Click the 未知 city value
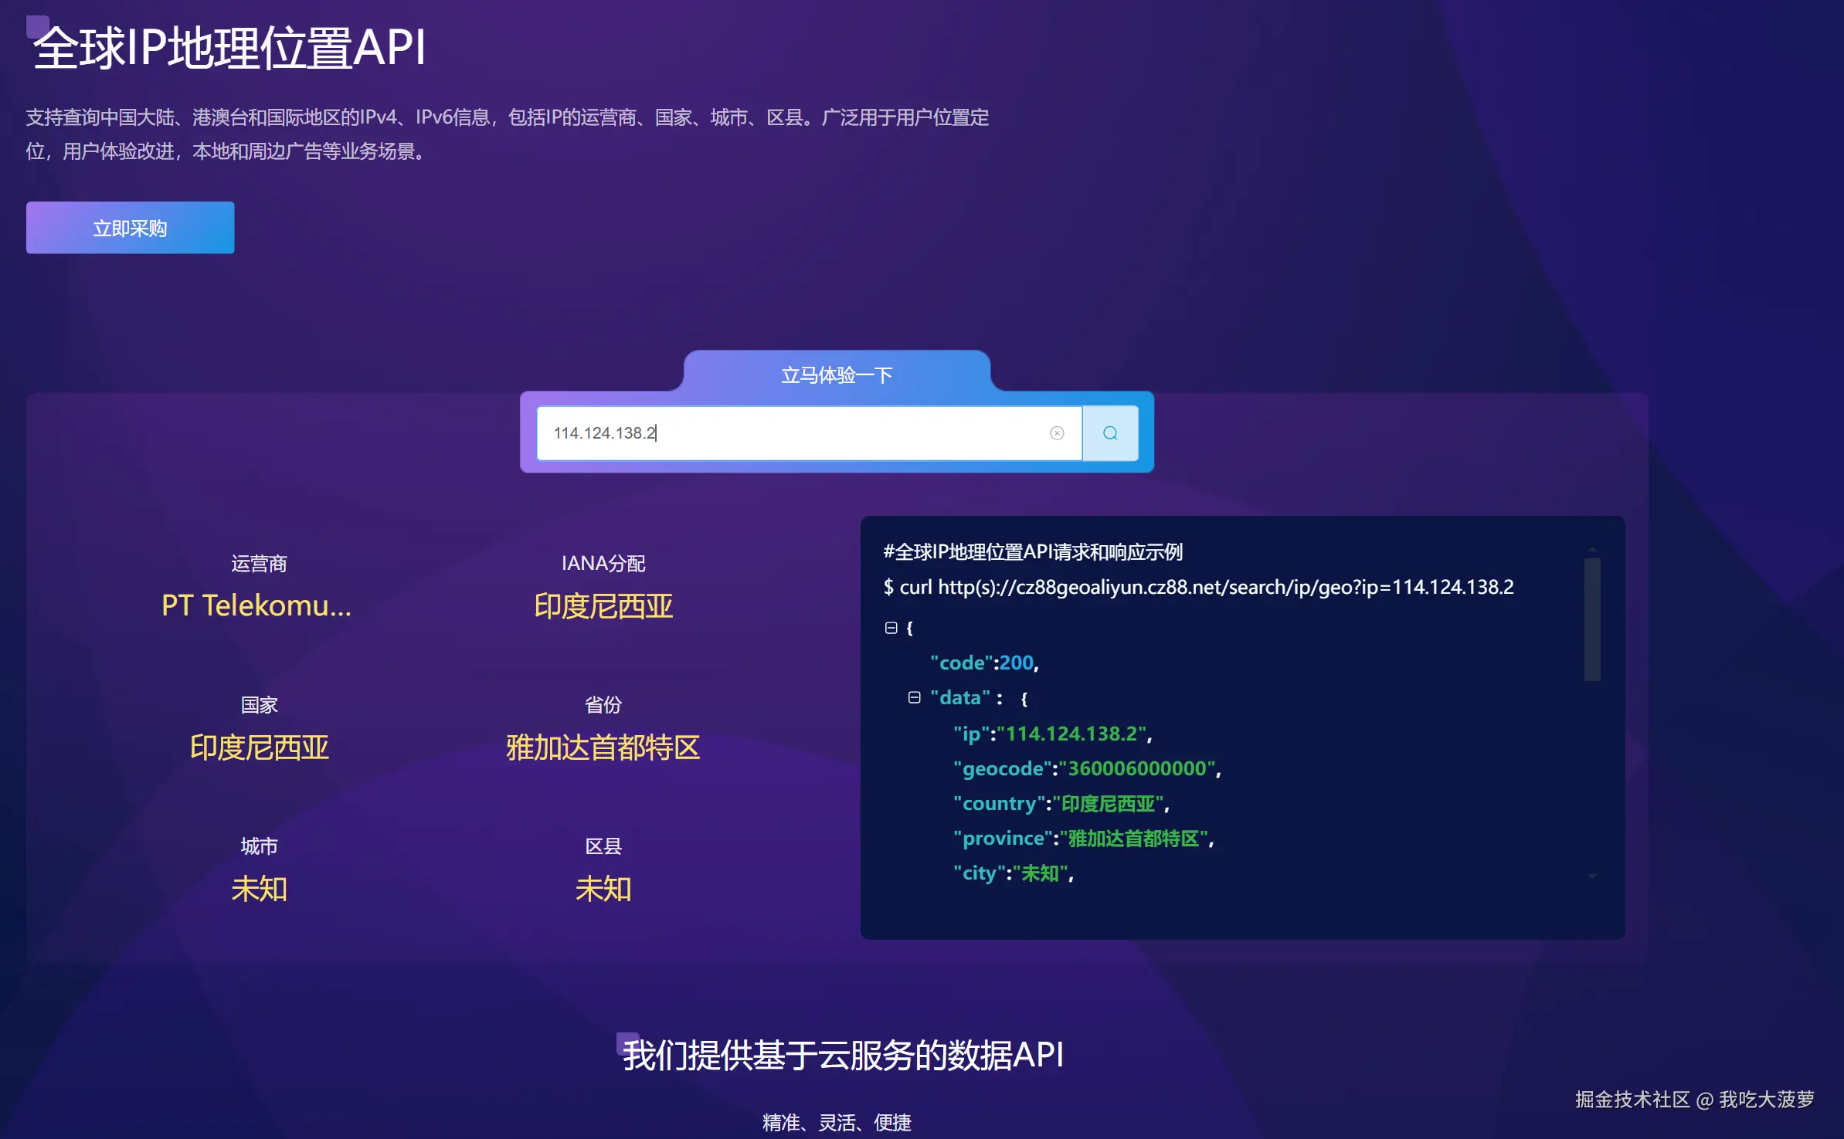1844x1139 pixels. click(x=260, y=889)
